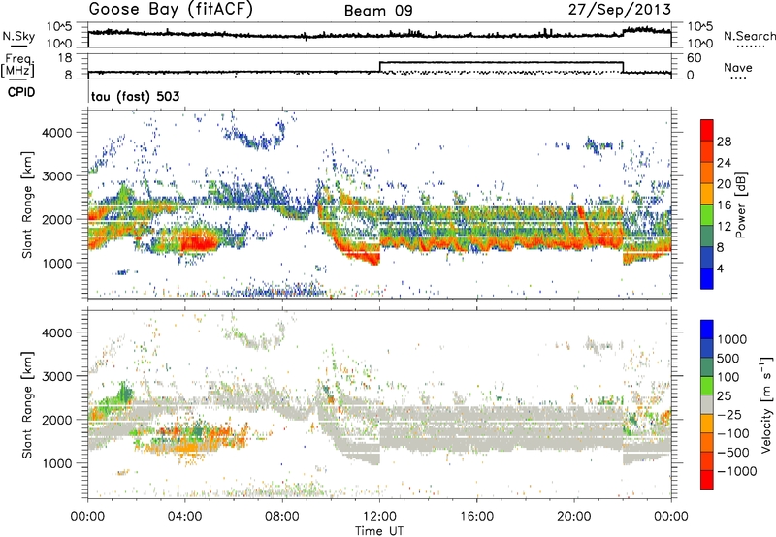Click the 'Goose Bay (fitACF)' title text
The image size is (776, 537).
point(171,10)
